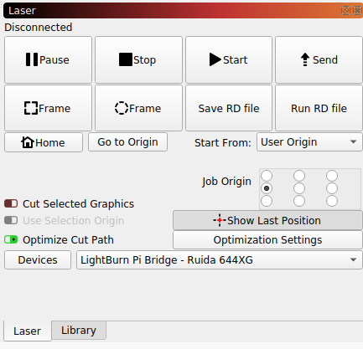The image size is (363, 349).
Task: Home the laser head
Action: (44, 142)
